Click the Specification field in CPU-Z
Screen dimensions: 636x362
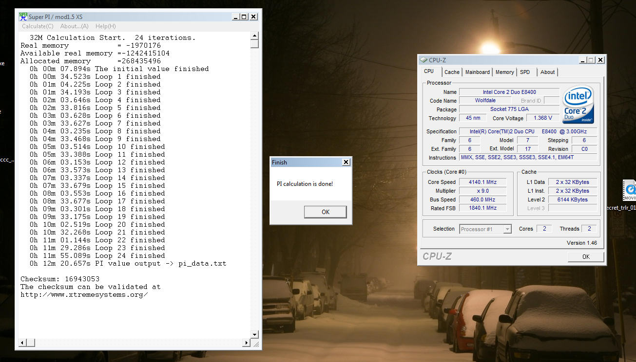[528, 131]
